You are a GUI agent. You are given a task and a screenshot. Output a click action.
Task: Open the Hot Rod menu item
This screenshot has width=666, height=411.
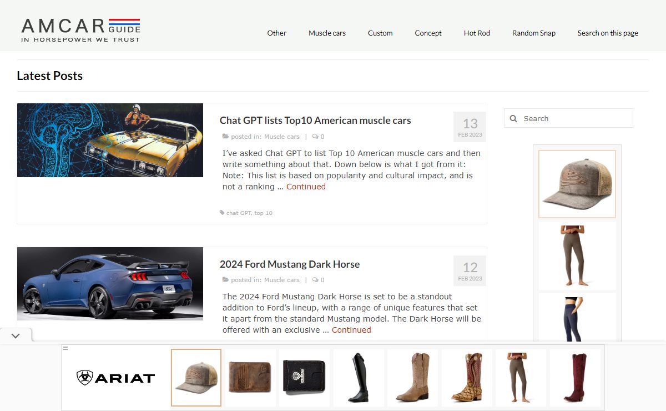(477, 33)
